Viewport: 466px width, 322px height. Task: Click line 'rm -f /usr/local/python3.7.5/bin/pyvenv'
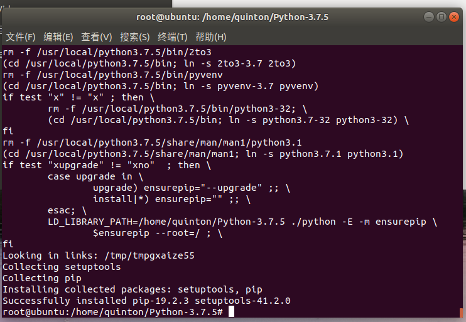(x=112, y=75)
